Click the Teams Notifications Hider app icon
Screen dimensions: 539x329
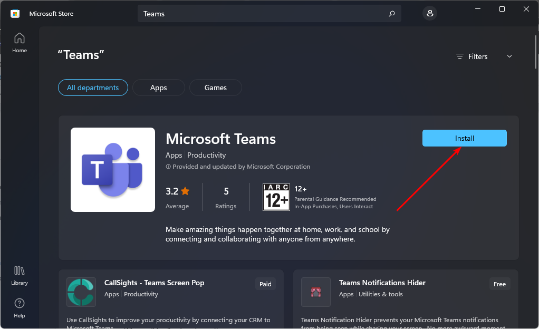pyautogui.click(x=315, y=292)
